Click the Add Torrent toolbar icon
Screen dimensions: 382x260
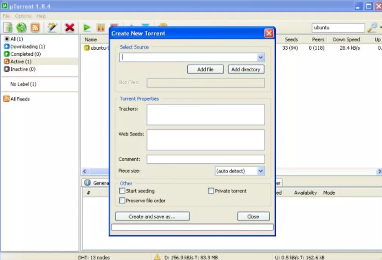point(8,27)
